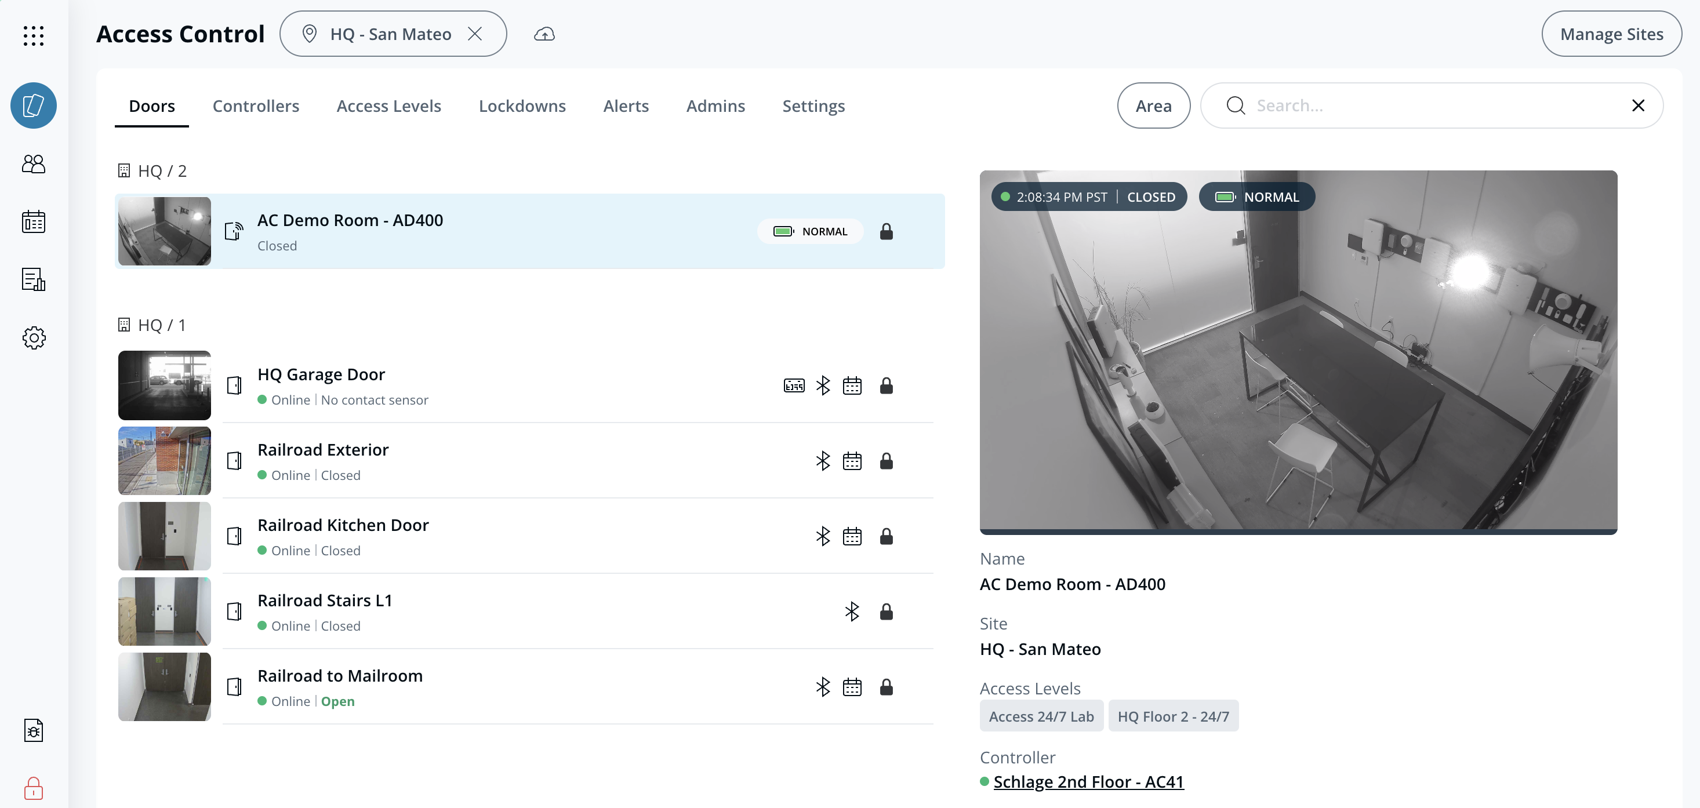Switch to the Lockdowns tab
This screenshot has height=808, width=1700.
pos(522,105)
